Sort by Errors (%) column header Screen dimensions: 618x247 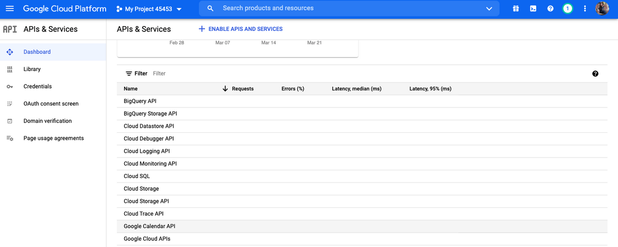[x=293, y=89]
